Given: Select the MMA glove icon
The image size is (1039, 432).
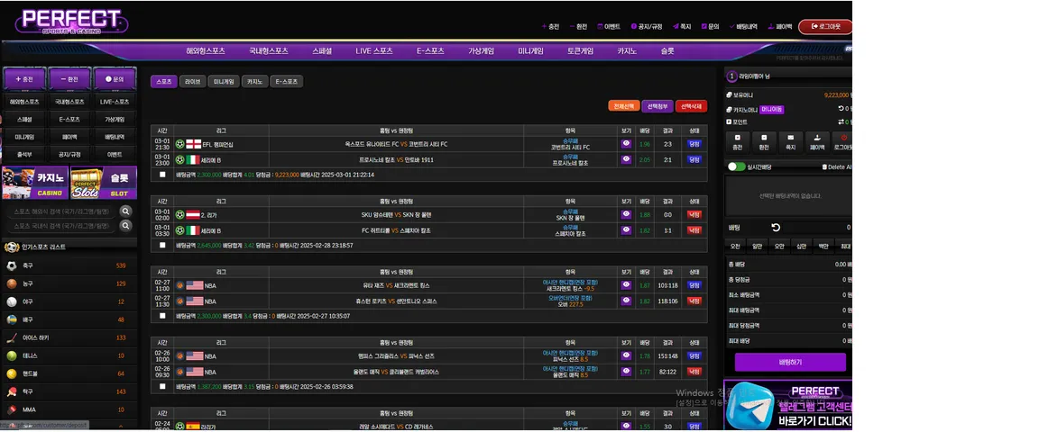Looking at the screenshot, I should [11, 410].
